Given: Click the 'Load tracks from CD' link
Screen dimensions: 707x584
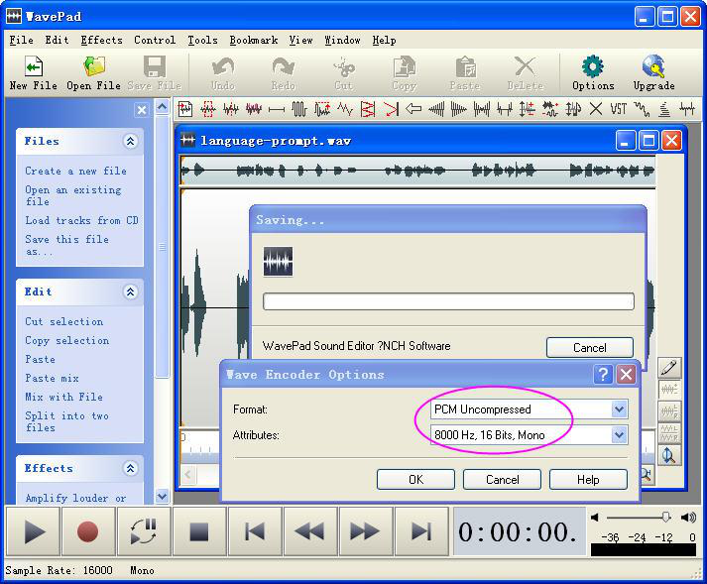Looking at the screenshot, I should point(81,220).
